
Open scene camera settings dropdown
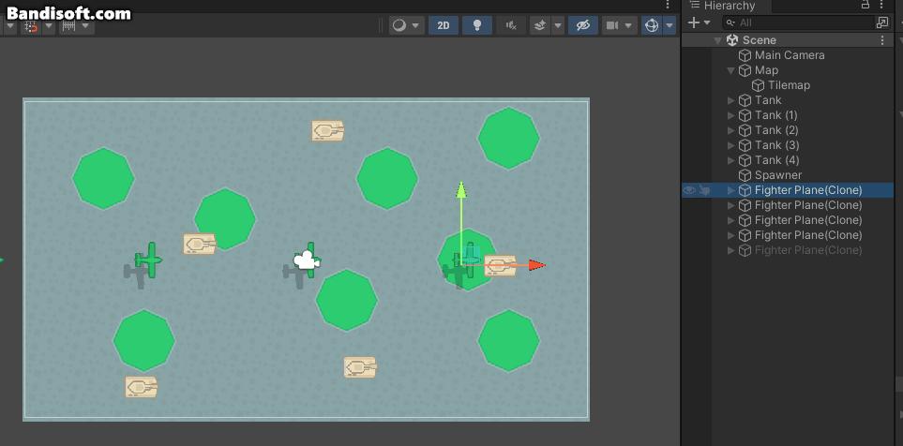(620, 25)
